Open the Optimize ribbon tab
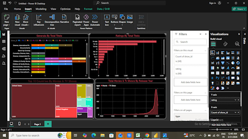The height and width of the screenshot is (139, 248). tap(65, 9)
